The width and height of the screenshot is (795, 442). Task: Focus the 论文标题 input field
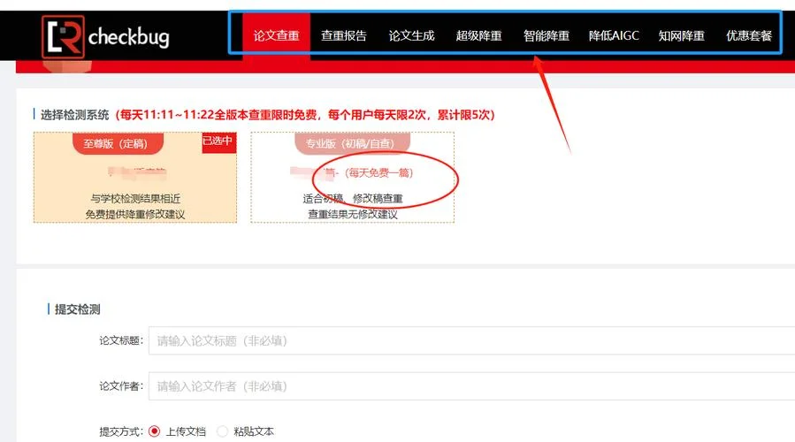471,340
